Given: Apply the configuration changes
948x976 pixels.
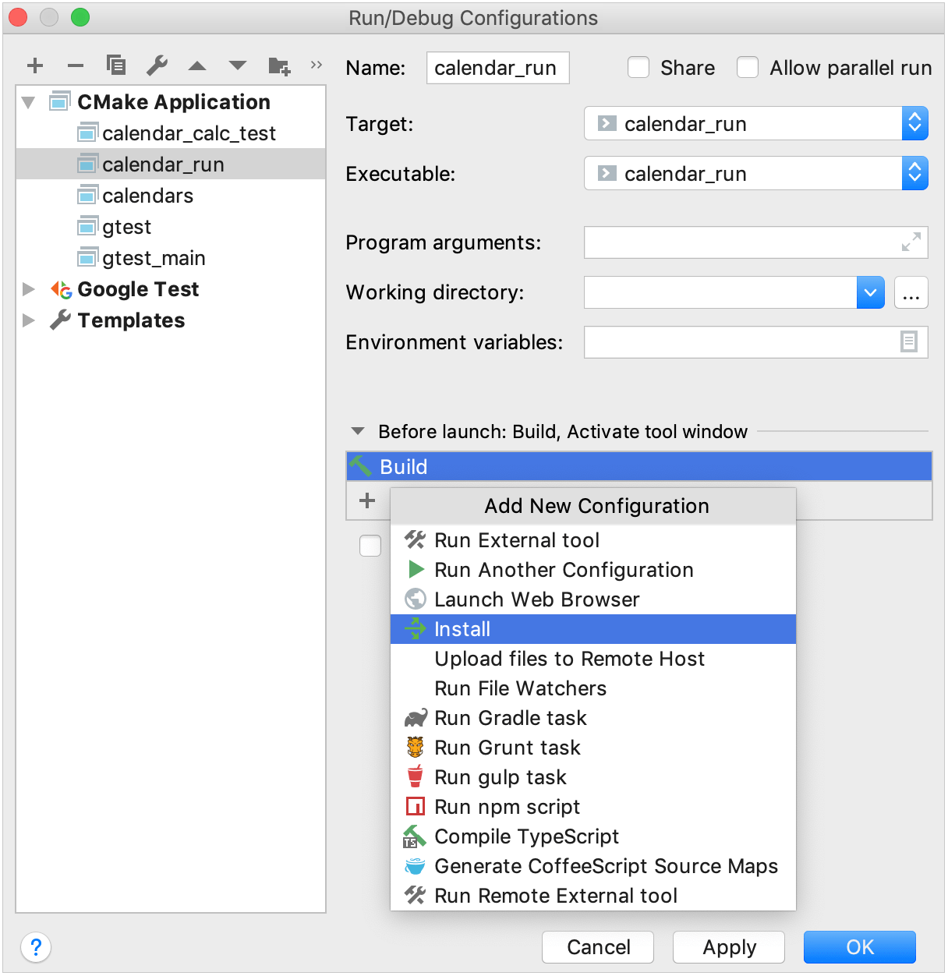Looking at the screenshot, I should coord(728,947).
